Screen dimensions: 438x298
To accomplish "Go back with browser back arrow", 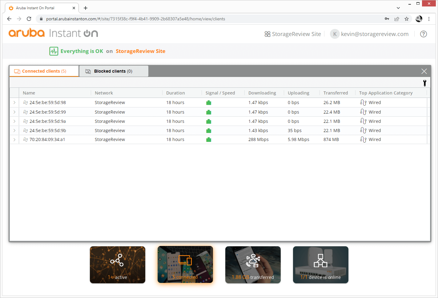I will tap(9, 19).
